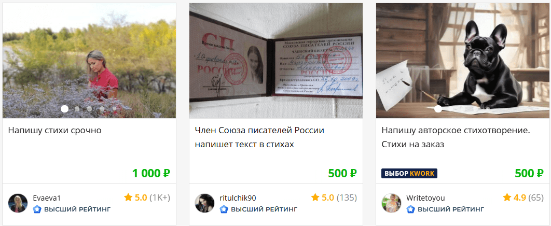The image size is (551, 226).
Task: Select the active carousel dot on the dog image
Action: tap(438, 109)
